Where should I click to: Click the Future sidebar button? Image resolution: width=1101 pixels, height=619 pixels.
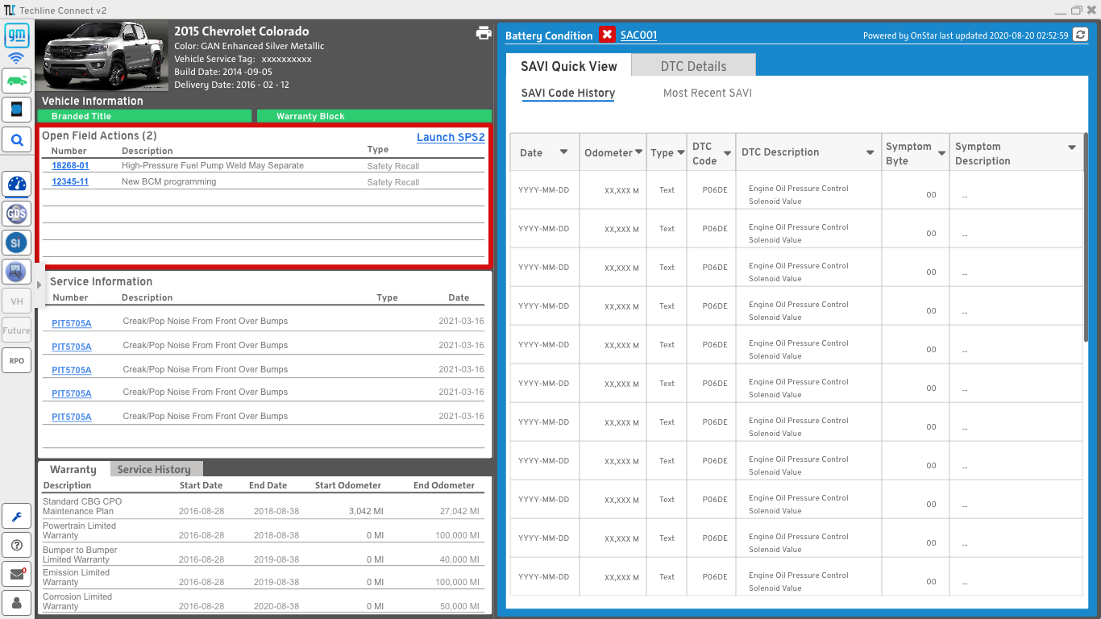click(x=17, y=330)
